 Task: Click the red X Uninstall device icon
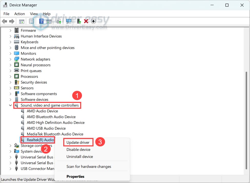(x=86, y=21)
